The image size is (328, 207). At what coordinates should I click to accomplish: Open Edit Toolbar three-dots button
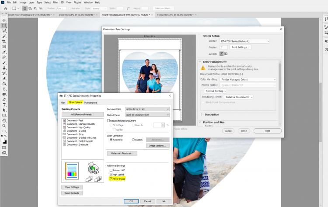point(4,131)
